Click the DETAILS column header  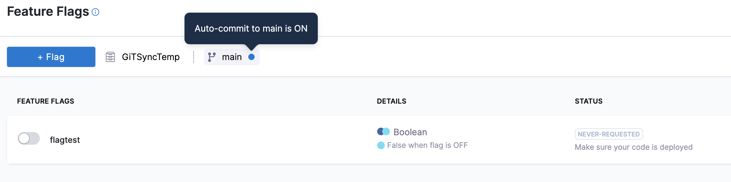pyautogui.click(x=391, y=101)
